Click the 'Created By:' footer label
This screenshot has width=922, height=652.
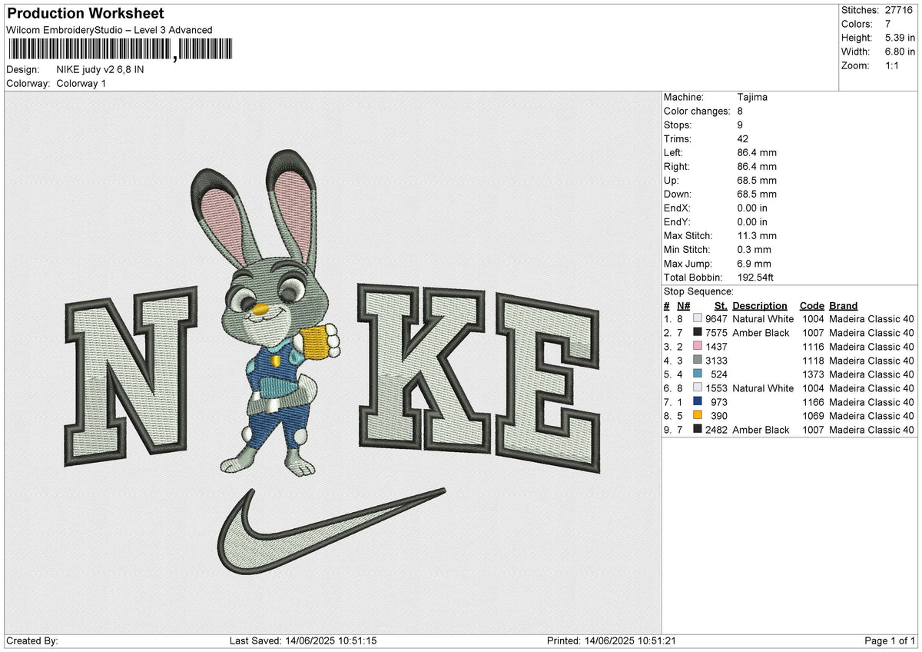(x=32, y=640)
